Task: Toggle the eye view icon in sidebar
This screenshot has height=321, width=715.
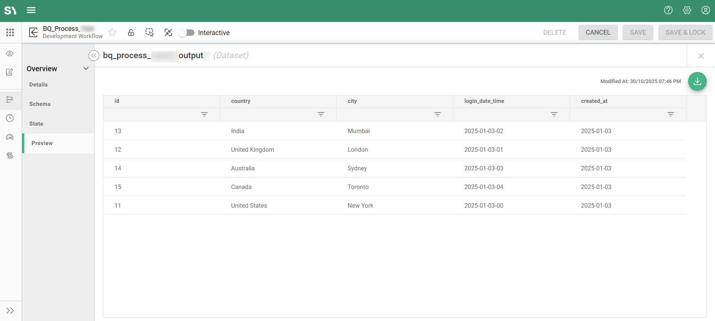Action: point(10,54)
